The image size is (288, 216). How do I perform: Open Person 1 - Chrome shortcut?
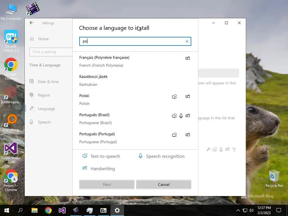click(x=11, y=180)
